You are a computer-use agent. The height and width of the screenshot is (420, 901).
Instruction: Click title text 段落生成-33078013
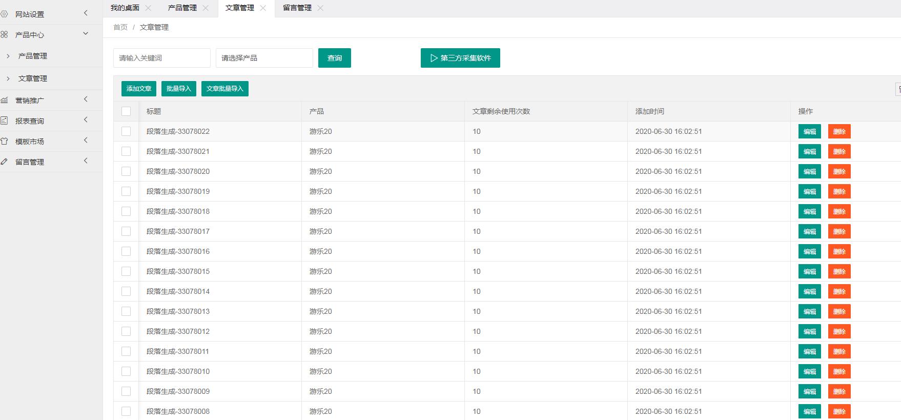tap(178, 311)
